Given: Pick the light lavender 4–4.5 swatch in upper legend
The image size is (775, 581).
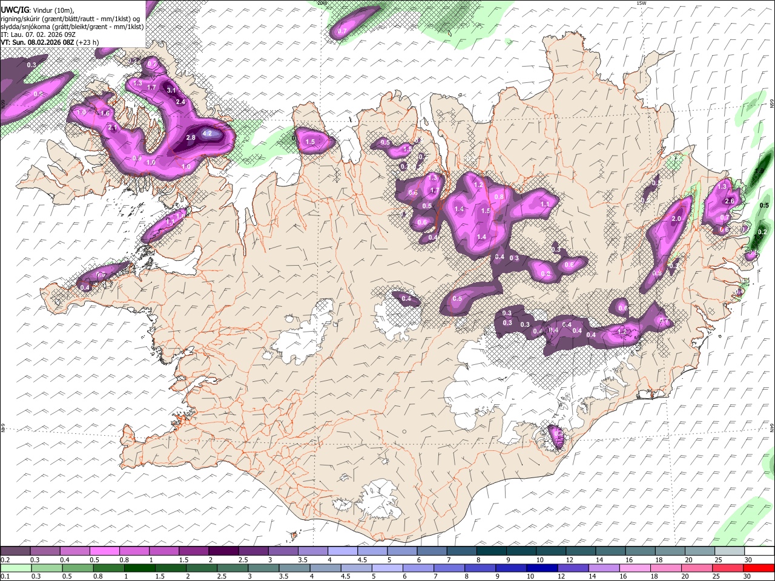Looking at the screenshot, I should [x=343, y=551].
